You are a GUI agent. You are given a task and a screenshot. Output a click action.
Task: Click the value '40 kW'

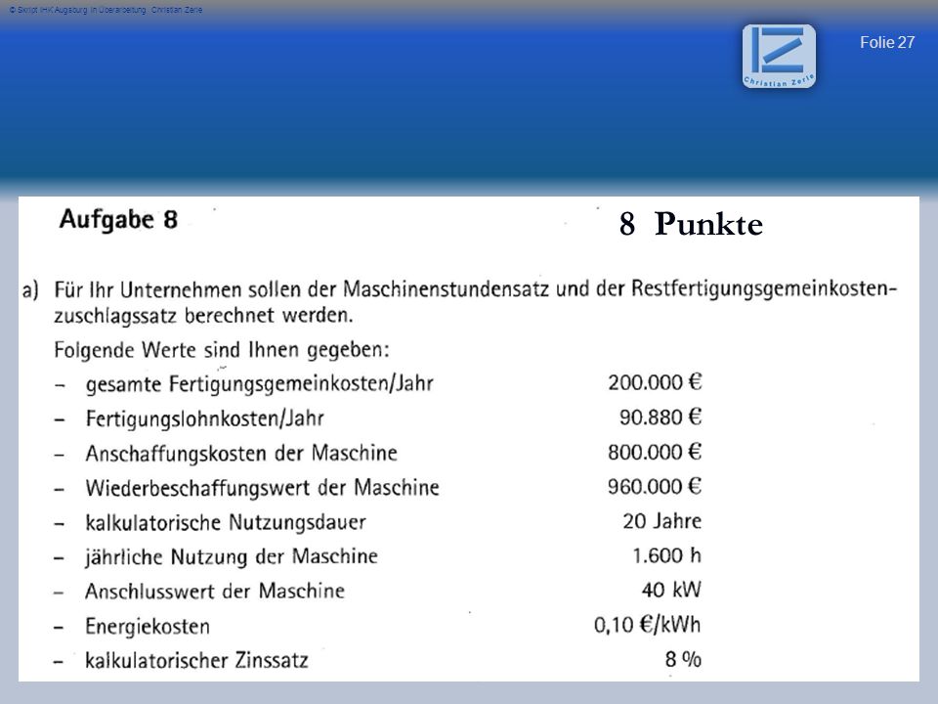tap(671, 591)
